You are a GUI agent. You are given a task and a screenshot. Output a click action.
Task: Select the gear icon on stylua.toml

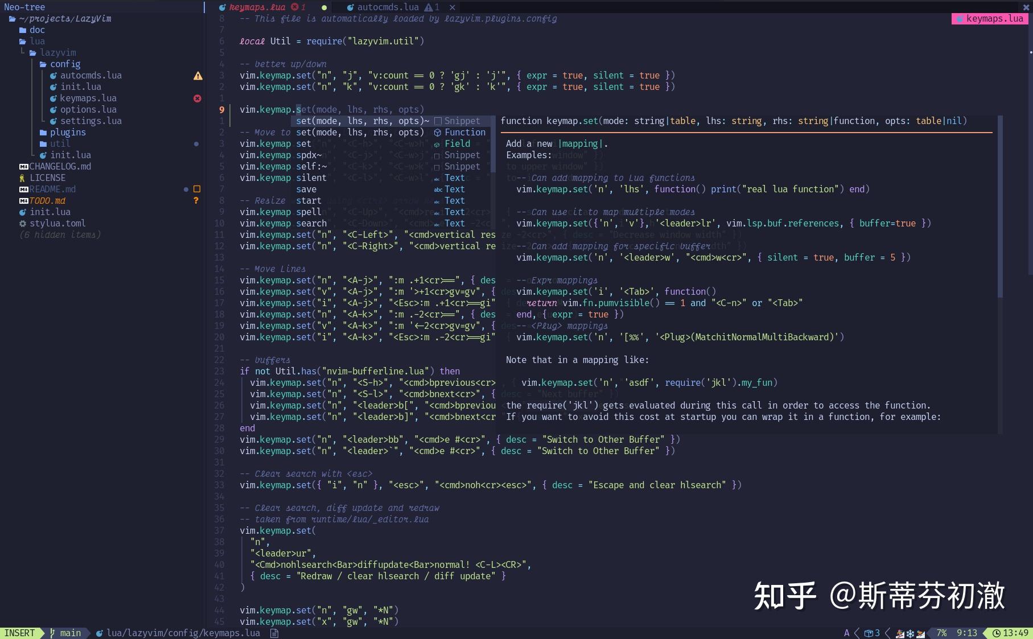pyautogui.click(x=22, y=223)
